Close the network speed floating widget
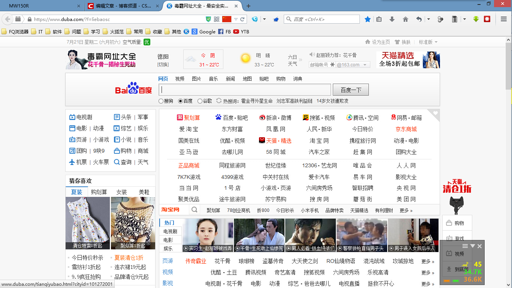 tap(480, 246)
